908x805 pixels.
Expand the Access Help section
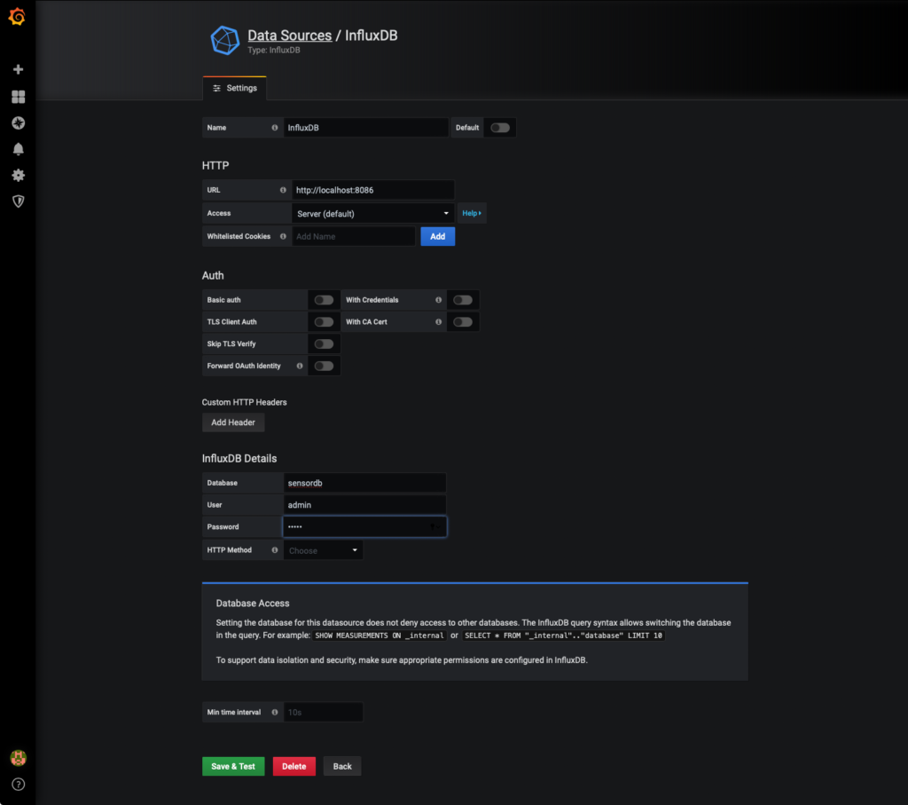[x=472, y=213]
